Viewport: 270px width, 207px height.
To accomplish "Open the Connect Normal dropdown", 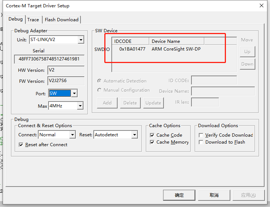I will 72,135.
